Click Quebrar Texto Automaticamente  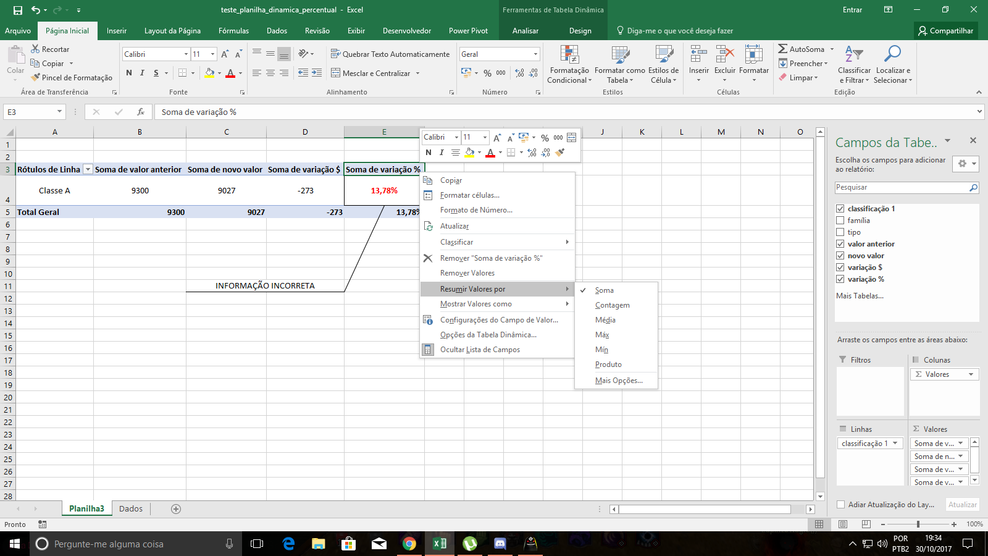click(390, 54)
